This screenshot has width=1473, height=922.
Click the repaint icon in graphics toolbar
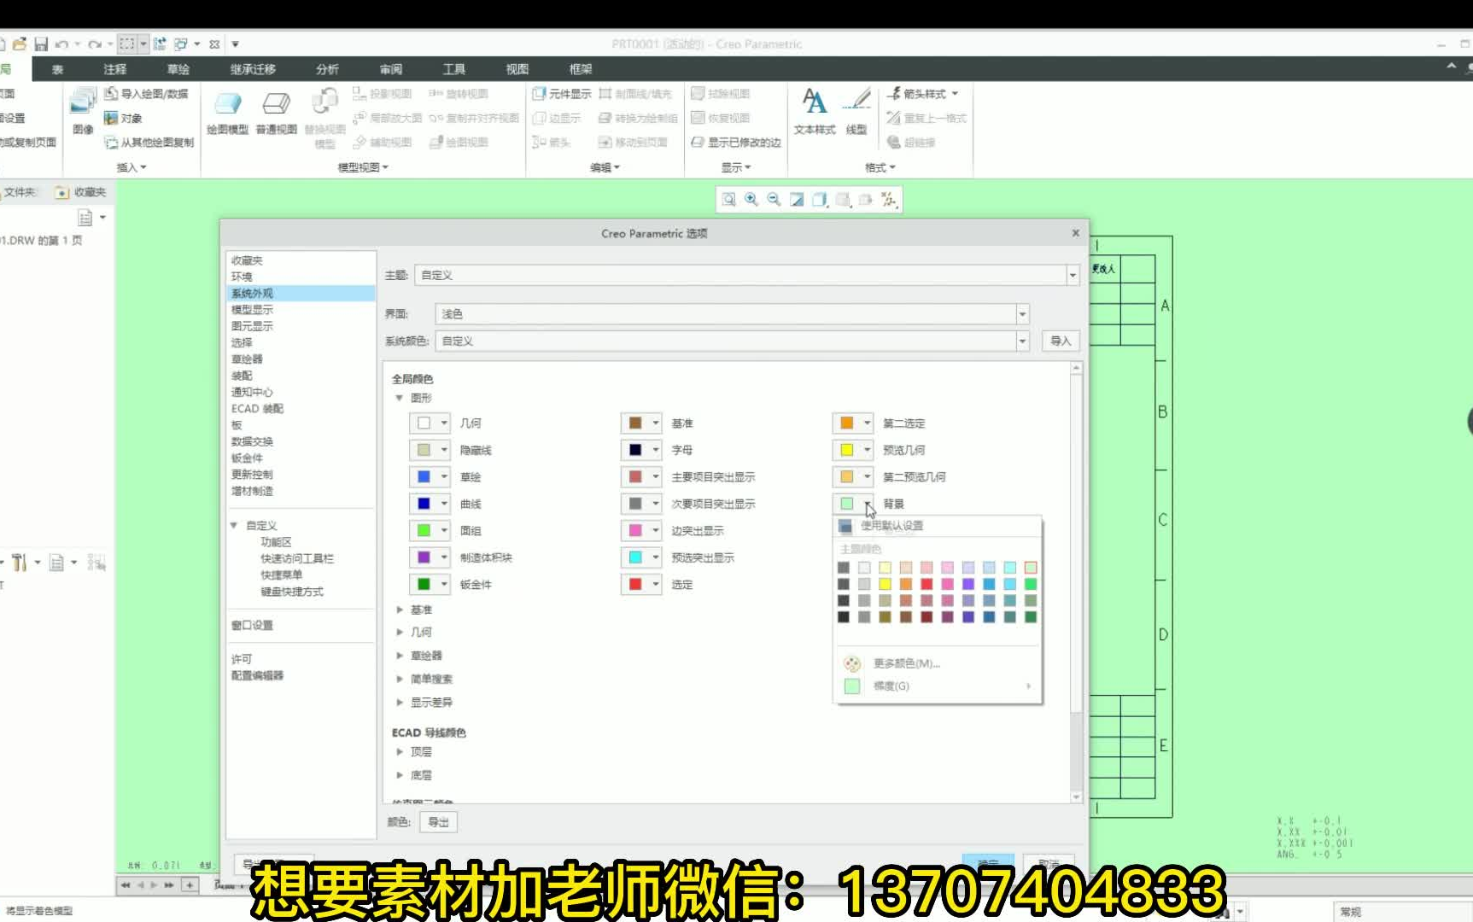point(797,199)
